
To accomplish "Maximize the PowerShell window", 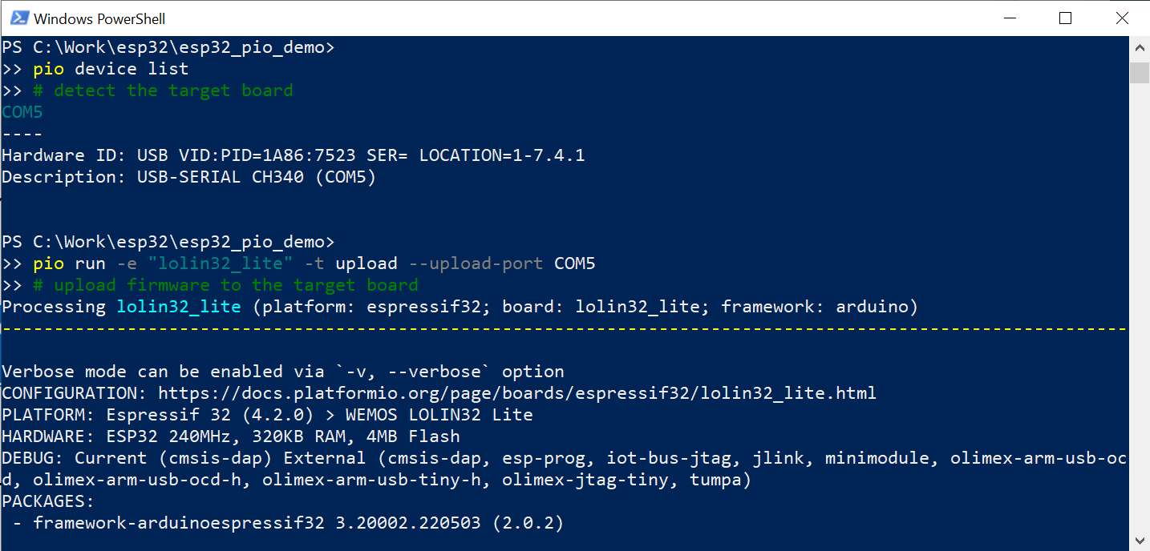I will pos(1065,18).
